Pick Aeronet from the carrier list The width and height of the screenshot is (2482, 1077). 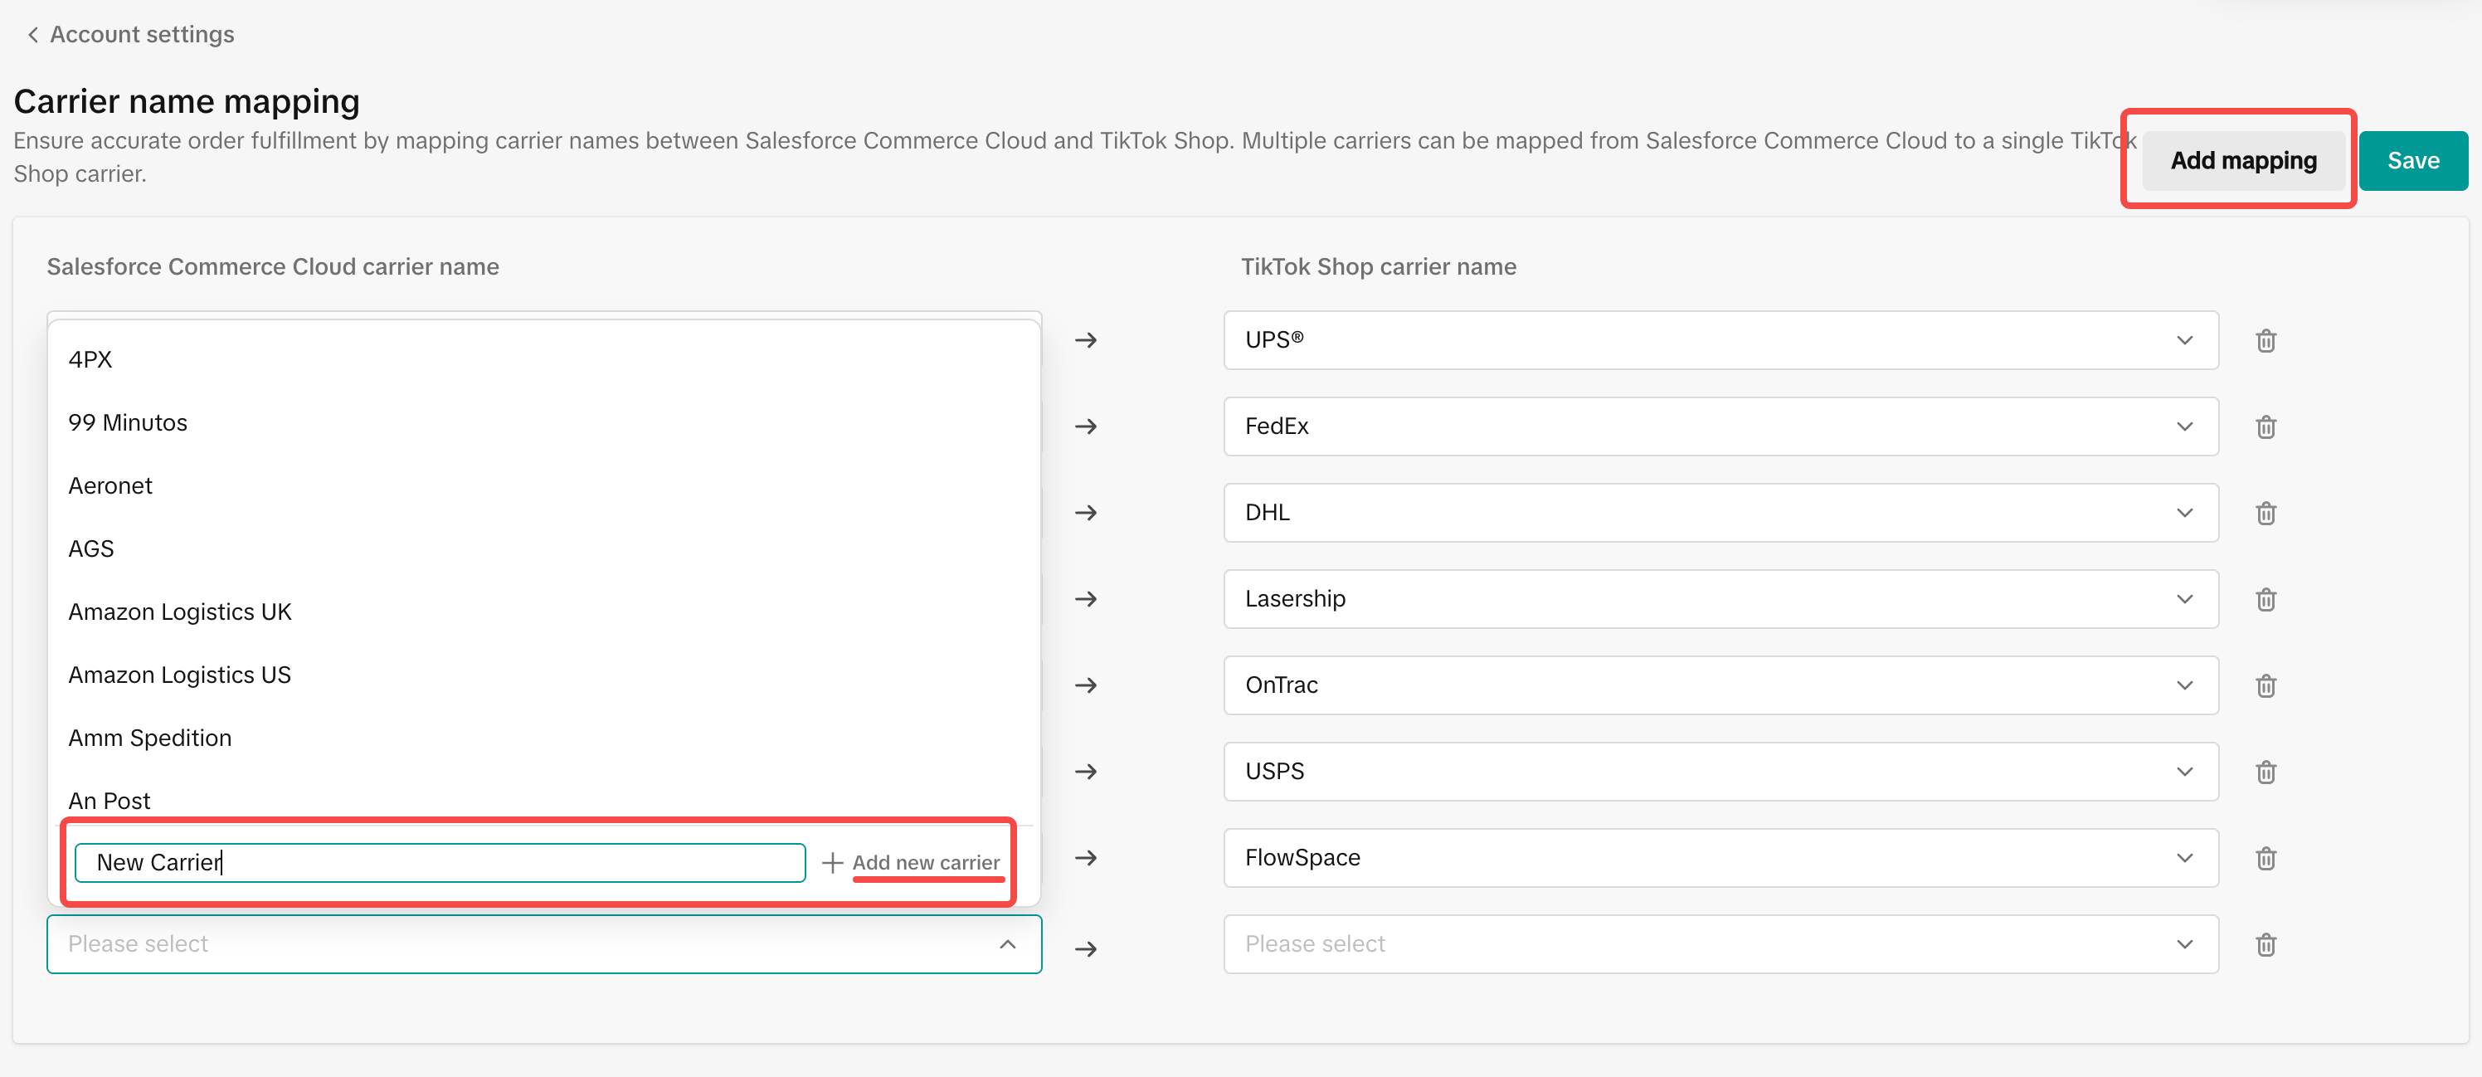[x=111, y=485]
